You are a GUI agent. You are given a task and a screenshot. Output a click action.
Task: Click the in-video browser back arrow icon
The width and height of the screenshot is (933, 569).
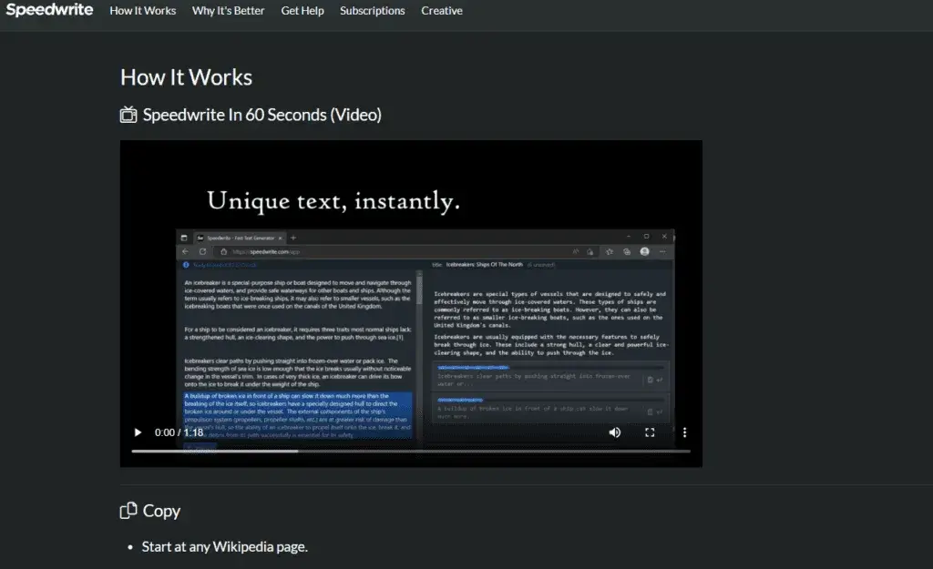(185, 251)
